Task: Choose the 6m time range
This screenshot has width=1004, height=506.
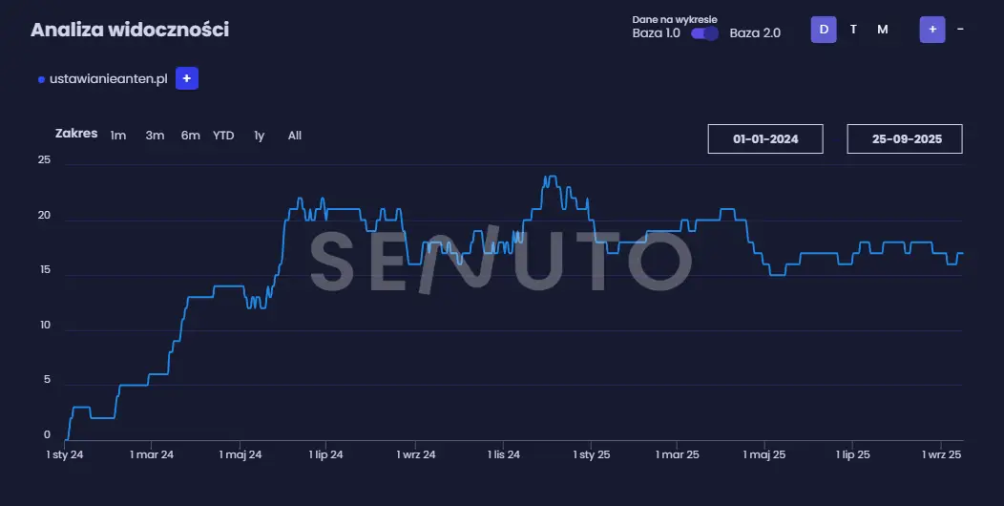Action: point(191,136)
